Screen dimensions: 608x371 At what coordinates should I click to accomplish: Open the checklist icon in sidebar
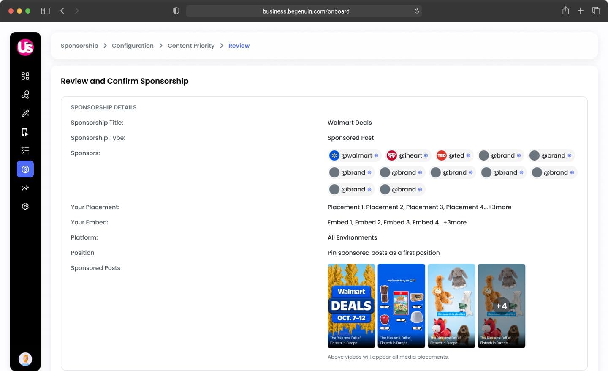pyautogui.click(x=25, y=150)
